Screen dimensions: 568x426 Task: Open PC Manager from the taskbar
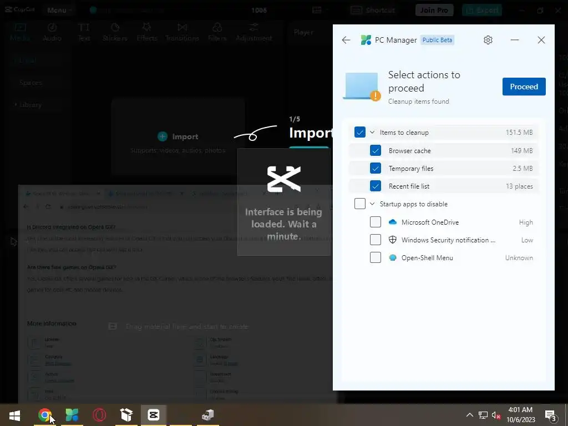pos(72,415)
